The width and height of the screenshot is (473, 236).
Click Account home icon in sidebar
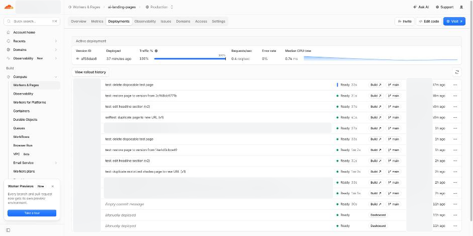point(9,32)
